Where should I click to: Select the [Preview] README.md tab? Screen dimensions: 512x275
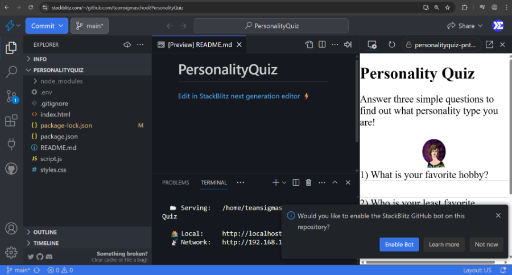[x=199, y=45]
